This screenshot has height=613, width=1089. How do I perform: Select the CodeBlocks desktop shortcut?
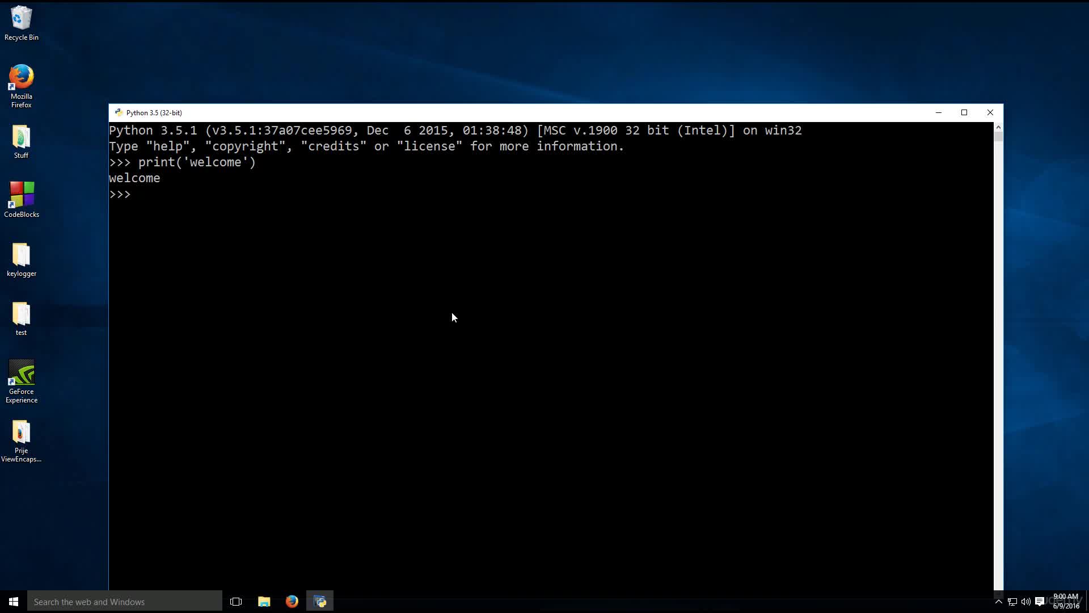[x=22, y=200]
